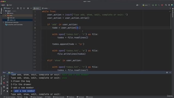
Task: Toggle Project tool window on left stripe
Action: tap(1, 11)
